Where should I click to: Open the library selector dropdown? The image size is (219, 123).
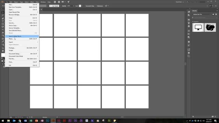point(202,14)
